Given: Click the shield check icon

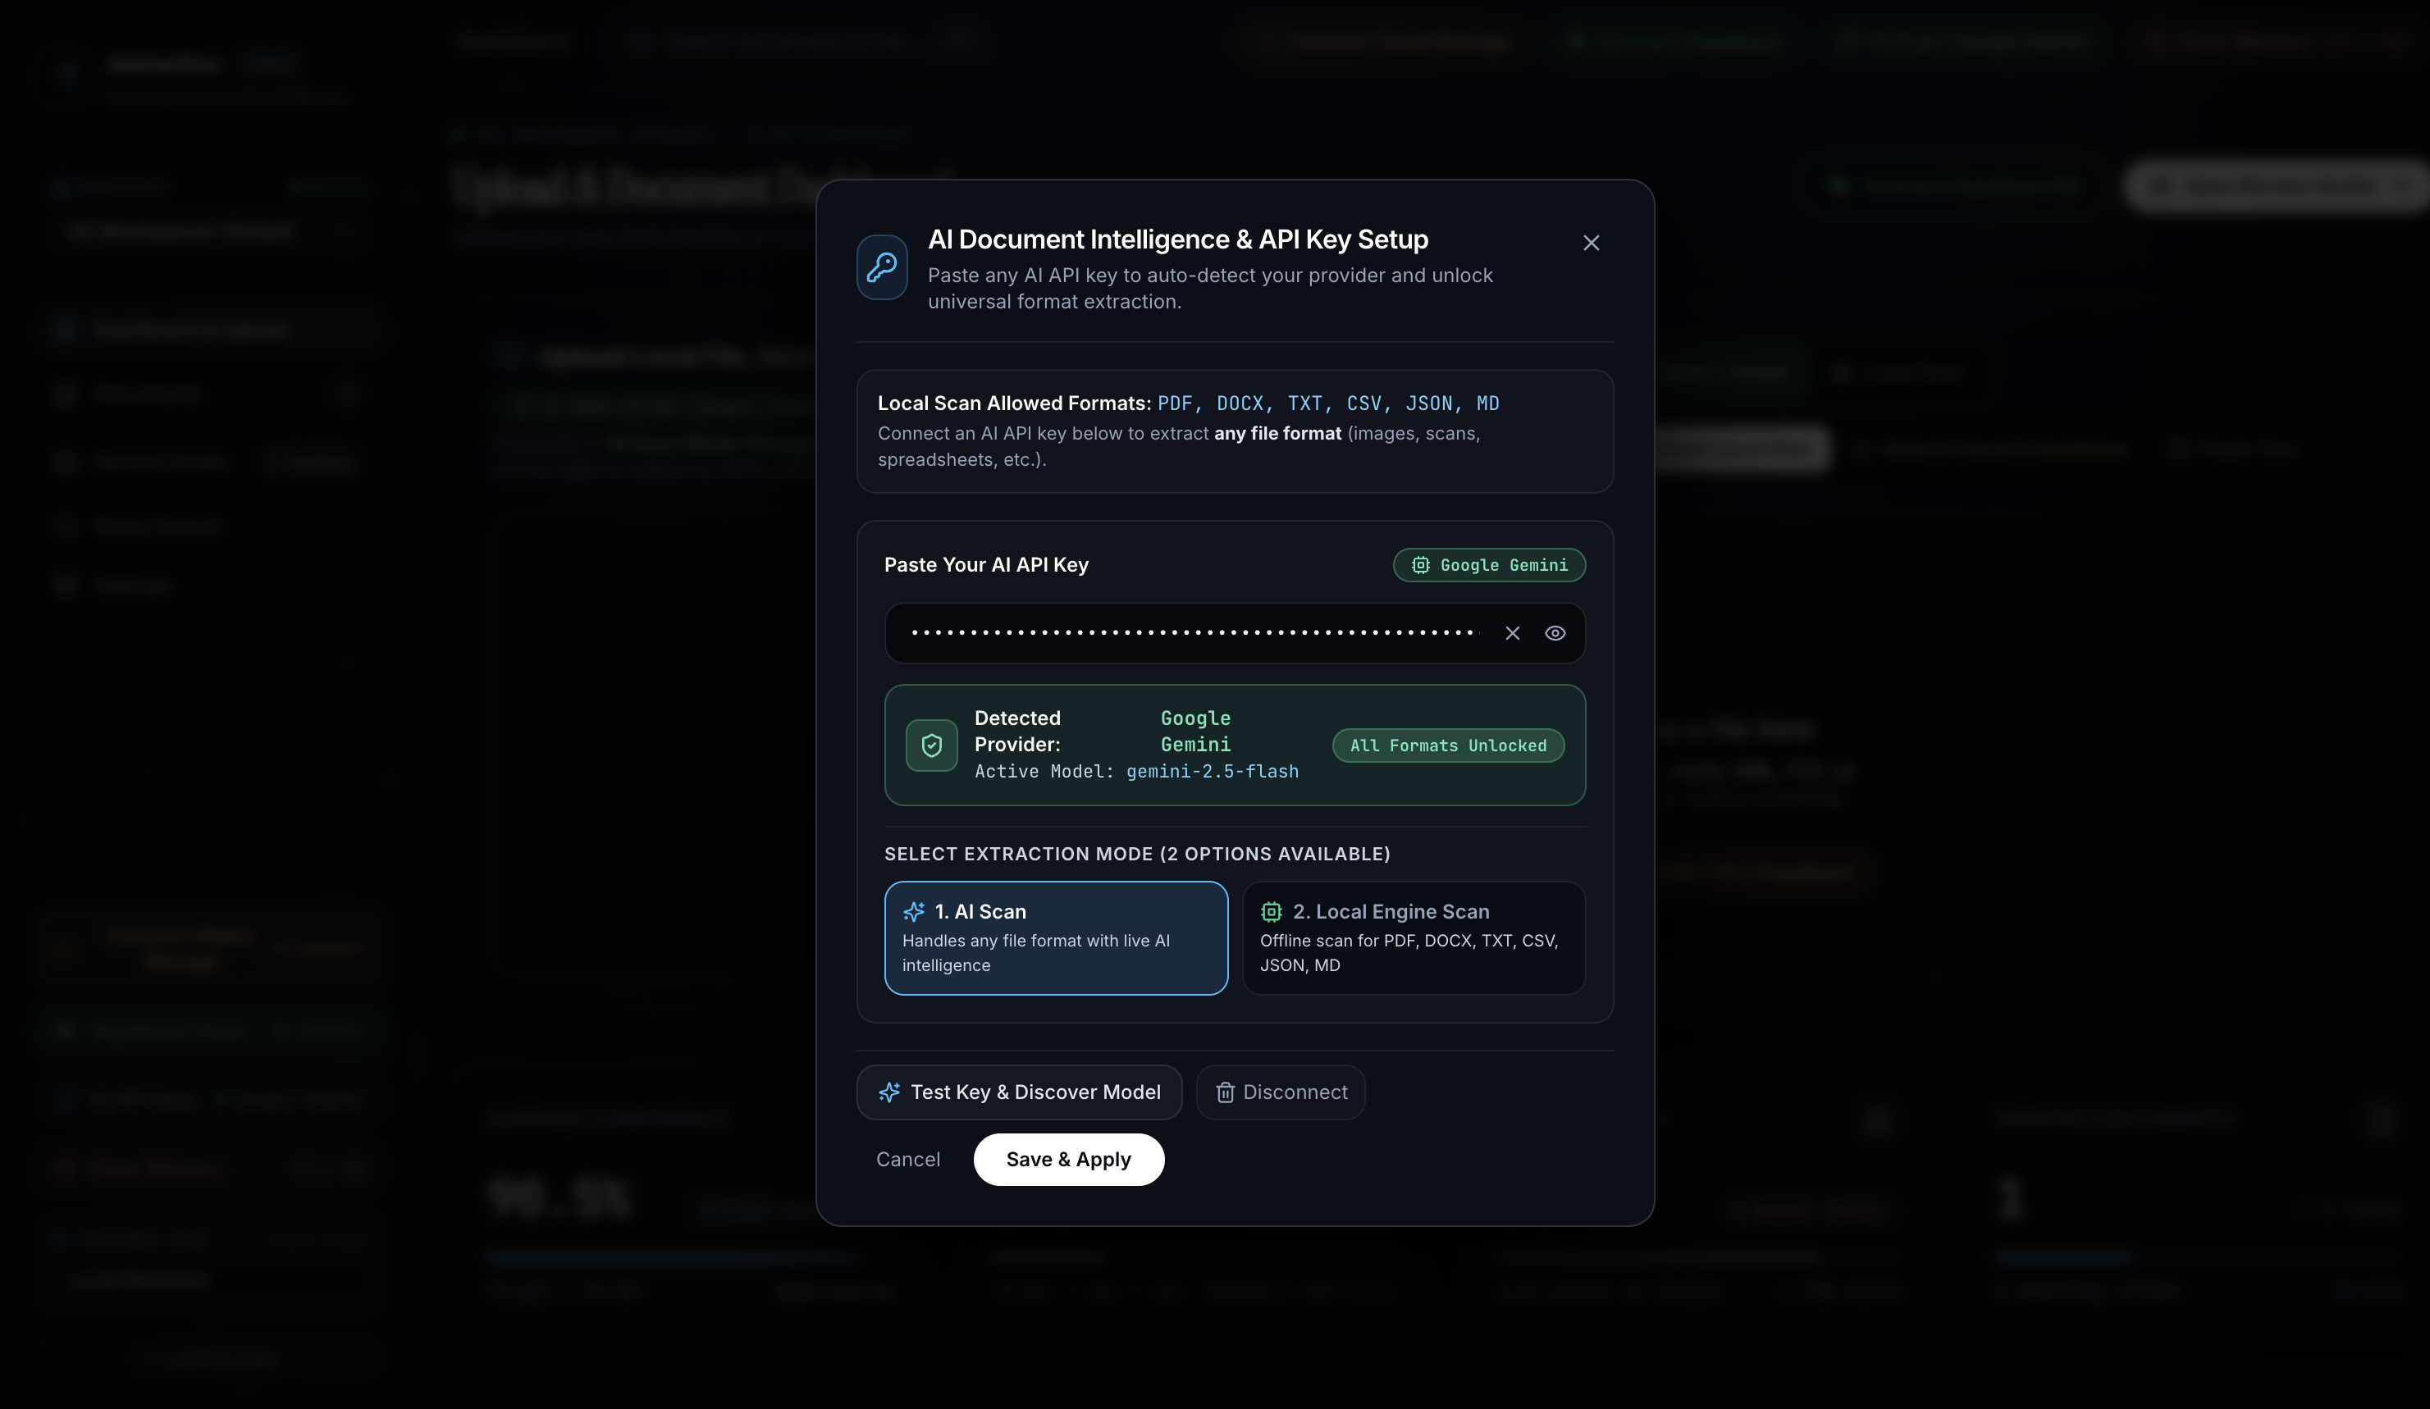Looking at the screenshot, I should point(931,745).
